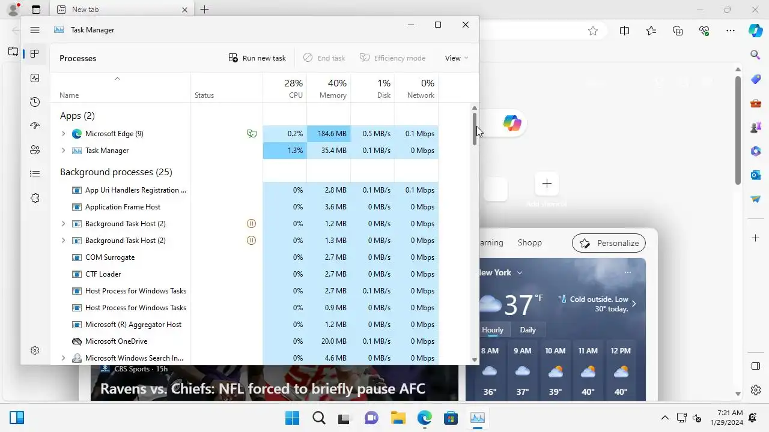The height and width of the screenshot is (432, 769).
Task: Open the Startup apps page icon
Action: tap(35, 126)
